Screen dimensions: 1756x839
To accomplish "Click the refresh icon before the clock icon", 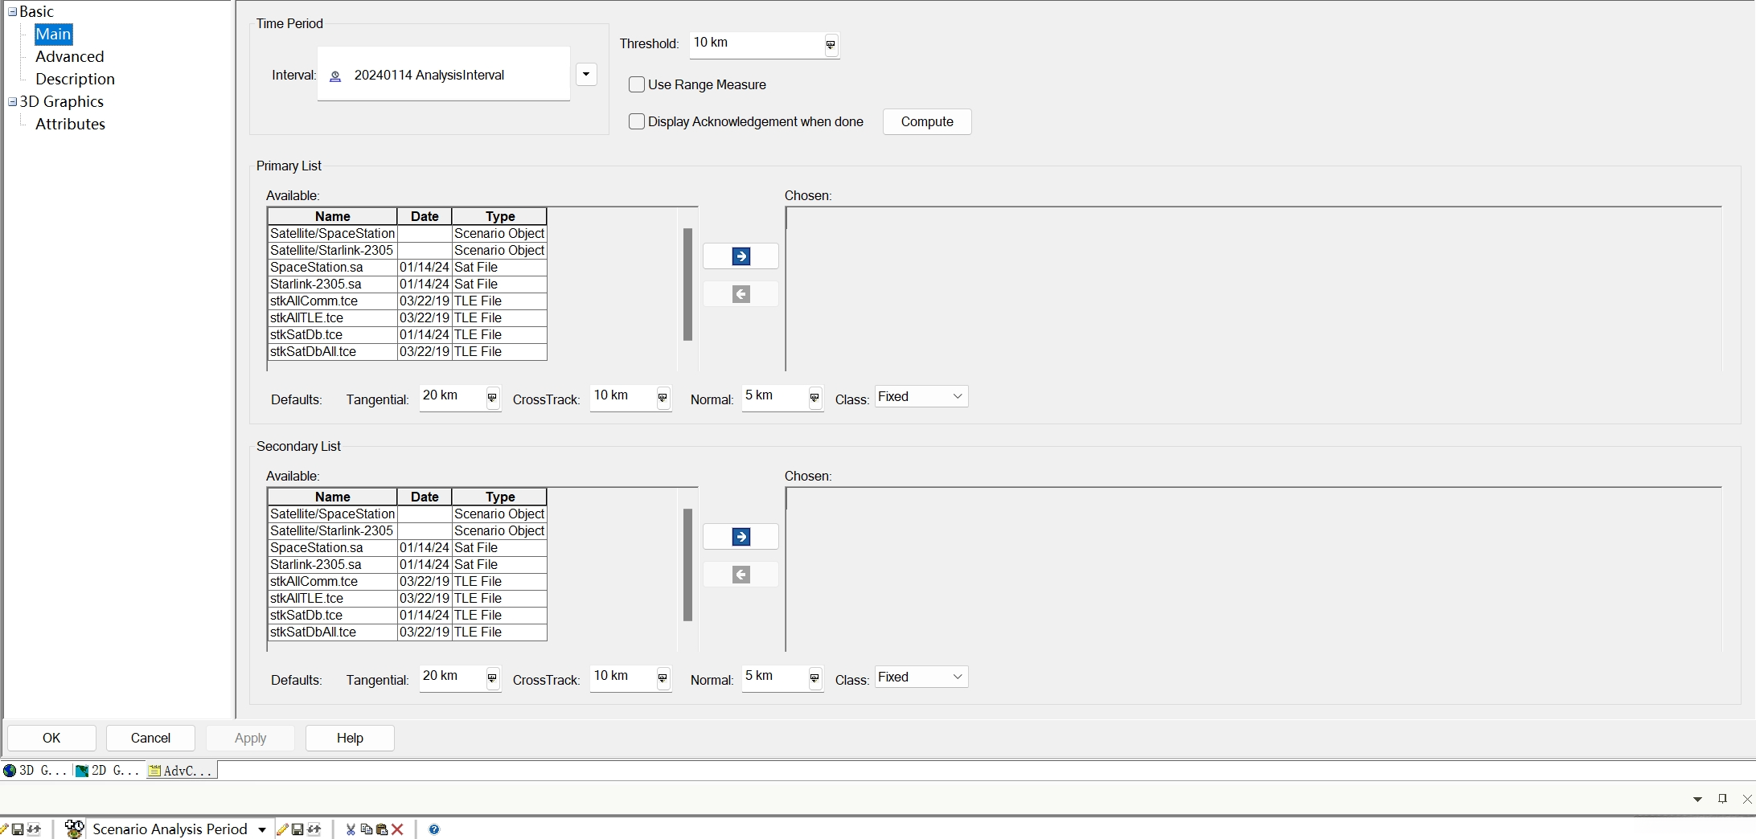I will (x=34, y=829).
